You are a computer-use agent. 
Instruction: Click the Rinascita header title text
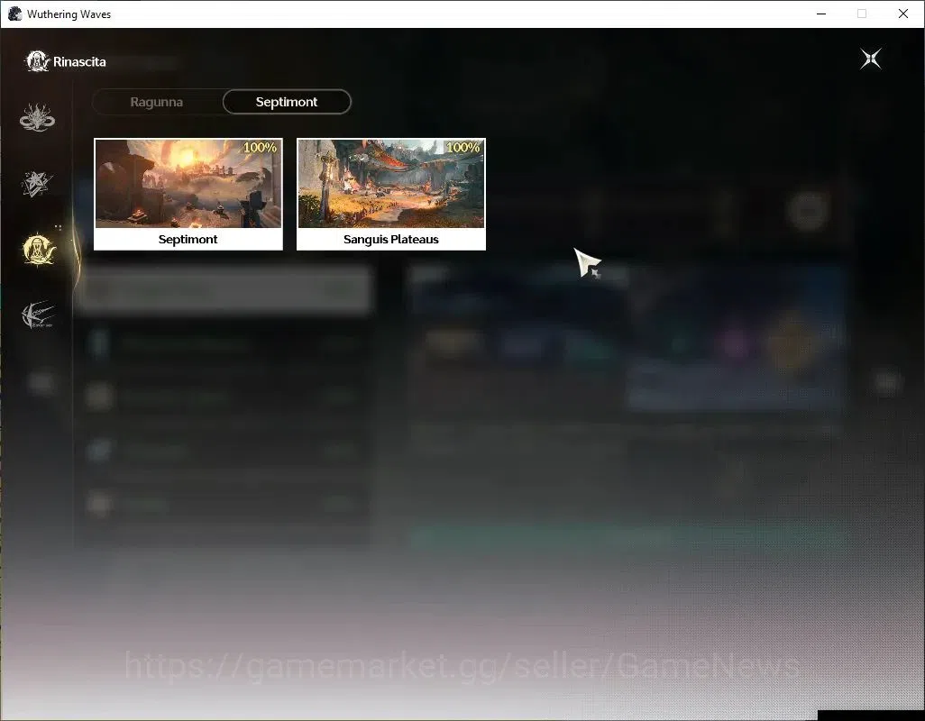pyautogui.click(x=79, y=62)
